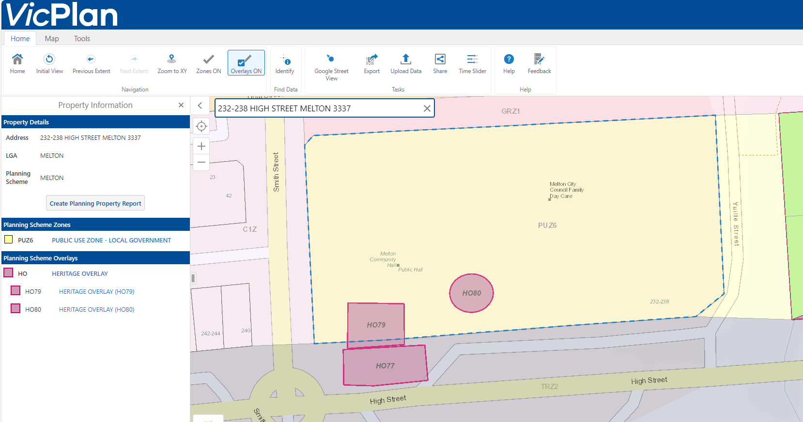Viewport: 803px width, 422px height.
Task: Toggle the Zones ON button
Action: tap(208, 63)
